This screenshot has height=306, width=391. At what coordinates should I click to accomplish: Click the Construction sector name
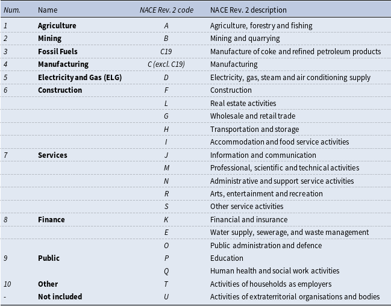coord(60,90)
